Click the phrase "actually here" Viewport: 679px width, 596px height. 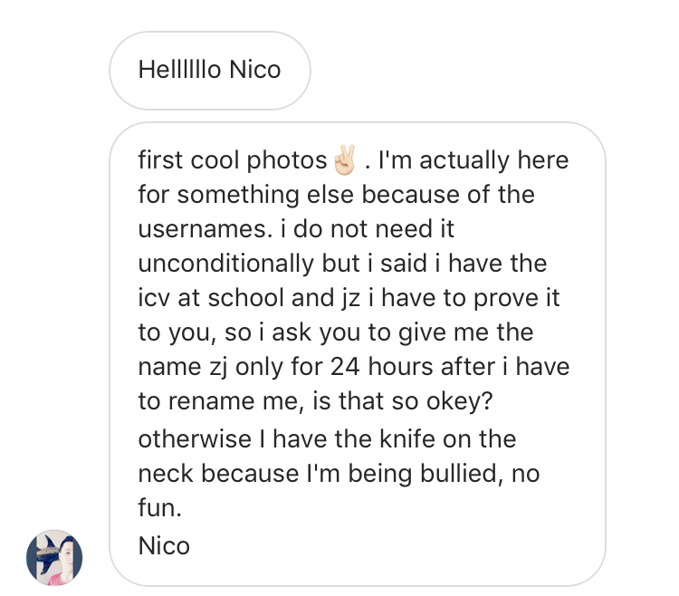(491, 161)
